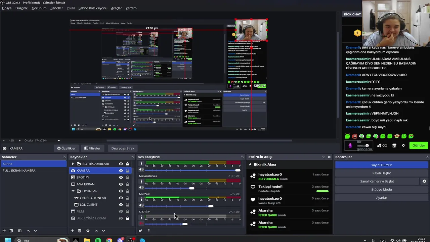Unmute the SPOTİFY audio channel
Viewport: 430px width, 242px height.
point(141,224)
